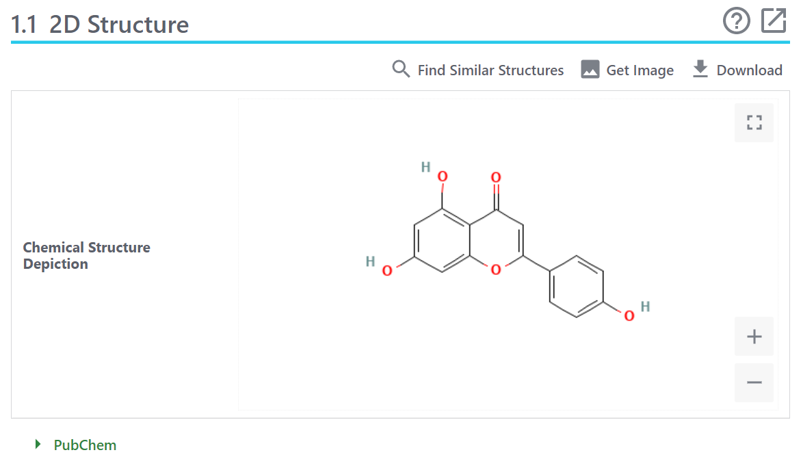Open Find Similar Structures

pyautogui.click(x=490, y=69)
